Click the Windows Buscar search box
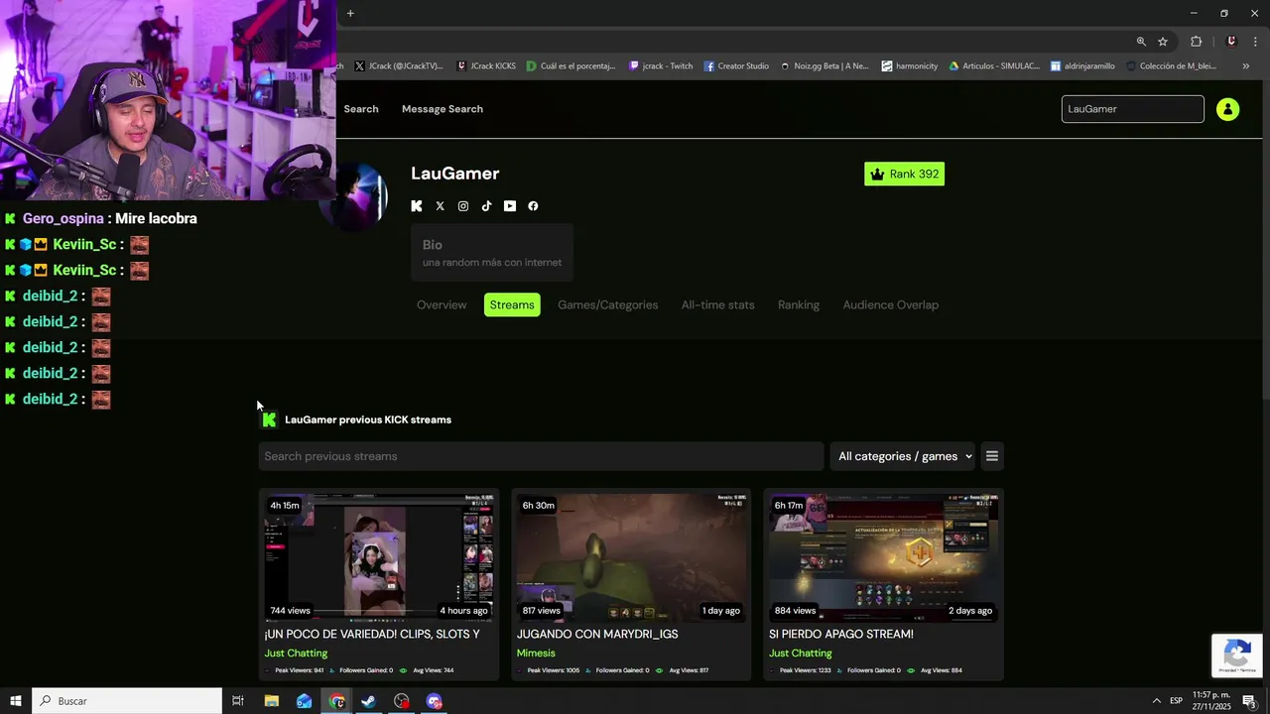Screen dimensions: 1270x714 point(127,701)
